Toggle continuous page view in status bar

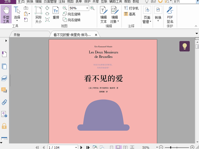(x=118, y=147)
